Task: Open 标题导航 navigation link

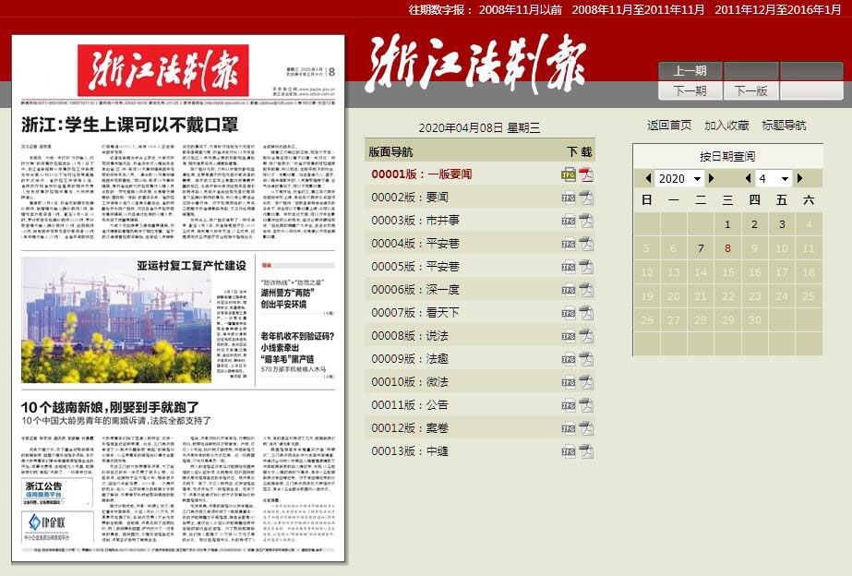Action: click(x=784, y=125)
